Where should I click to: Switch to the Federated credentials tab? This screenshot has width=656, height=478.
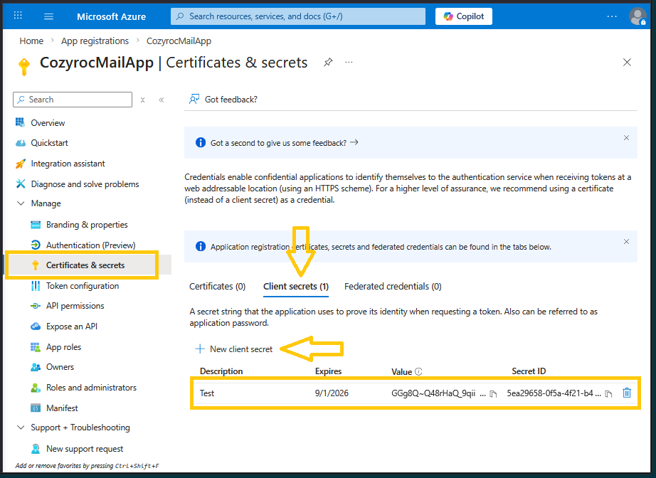(x=393, y=287)
